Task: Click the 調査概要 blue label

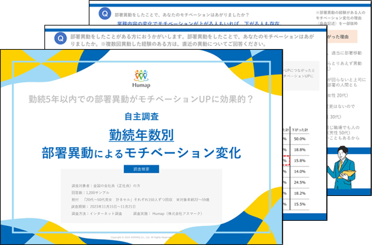Action: coord(142,169)
